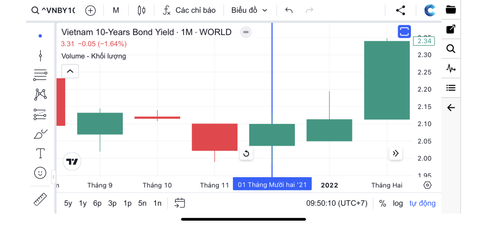The image size is (487, 225).
Task: Expand the Biểu đồ dropdown
Action: pos(249,10)
